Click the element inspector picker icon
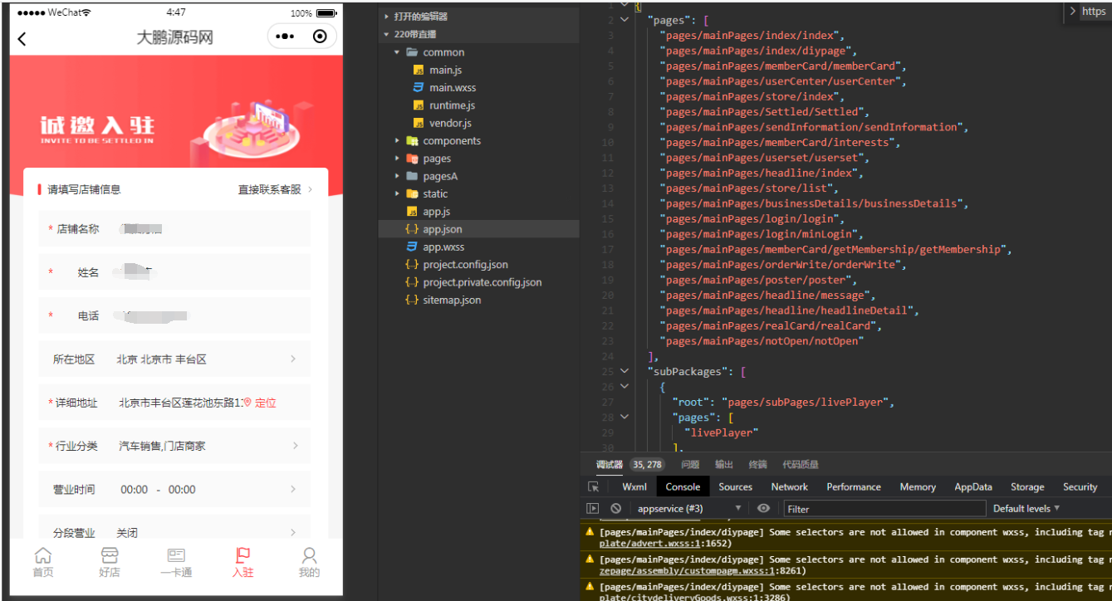1112x601 pixels. pos(593,487)
